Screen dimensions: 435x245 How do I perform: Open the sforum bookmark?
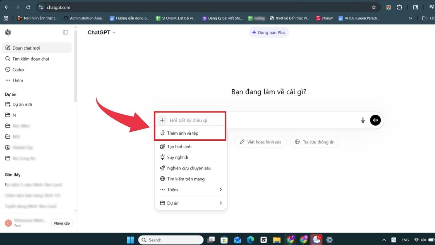point(324,18)
